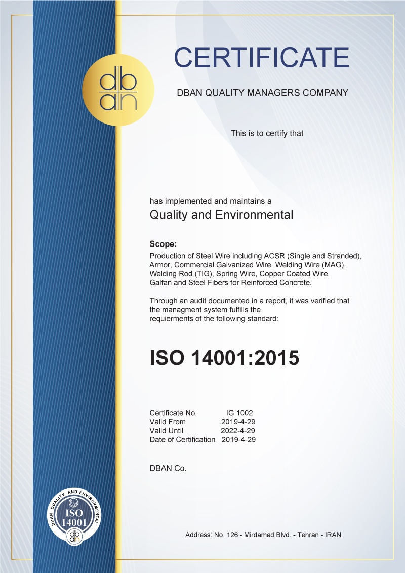Click 'Through an audit documented in a report' line
This screenshot has height=573, width=405.
[250, 301]
